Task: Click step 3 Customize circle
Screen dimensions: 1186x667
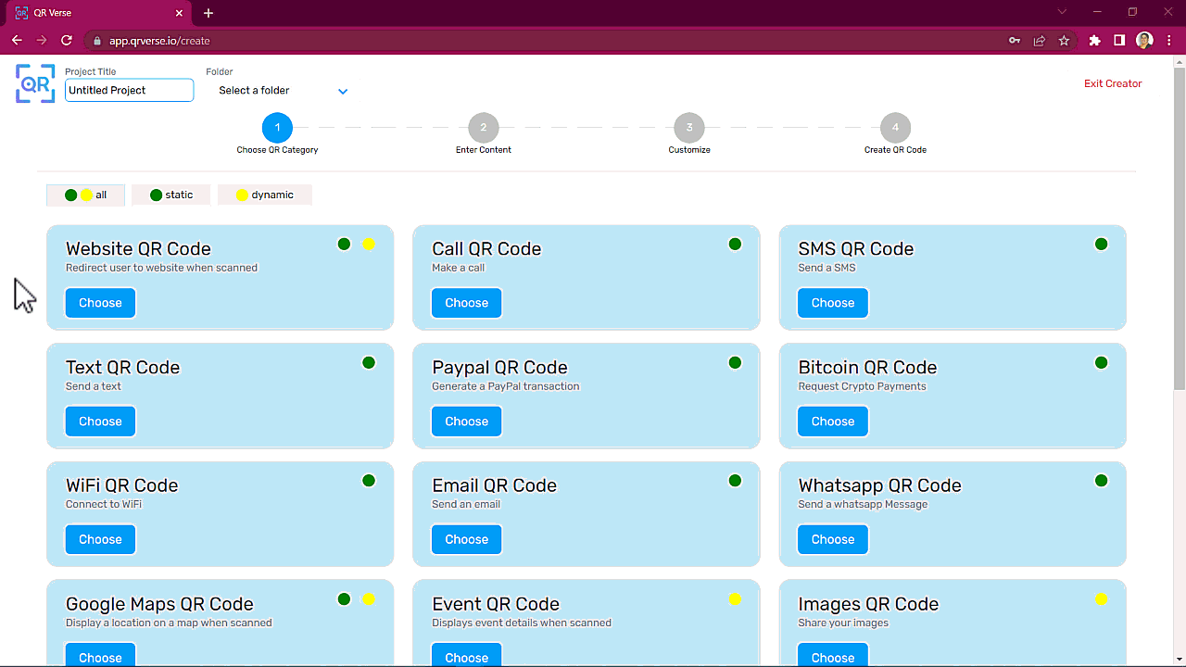Action: (x=689, y=128)
